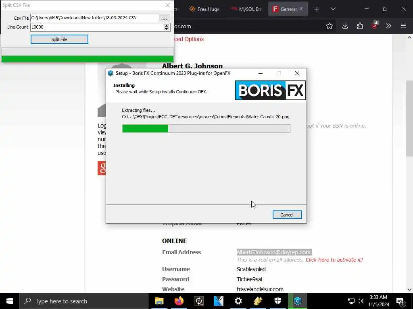Click the password value Tichee9sai
This screenshot has width=413, height=309.
coord(249,279)
